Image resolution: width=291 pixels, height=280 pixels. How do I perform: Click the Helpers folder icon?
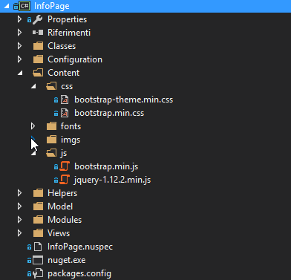38,193
